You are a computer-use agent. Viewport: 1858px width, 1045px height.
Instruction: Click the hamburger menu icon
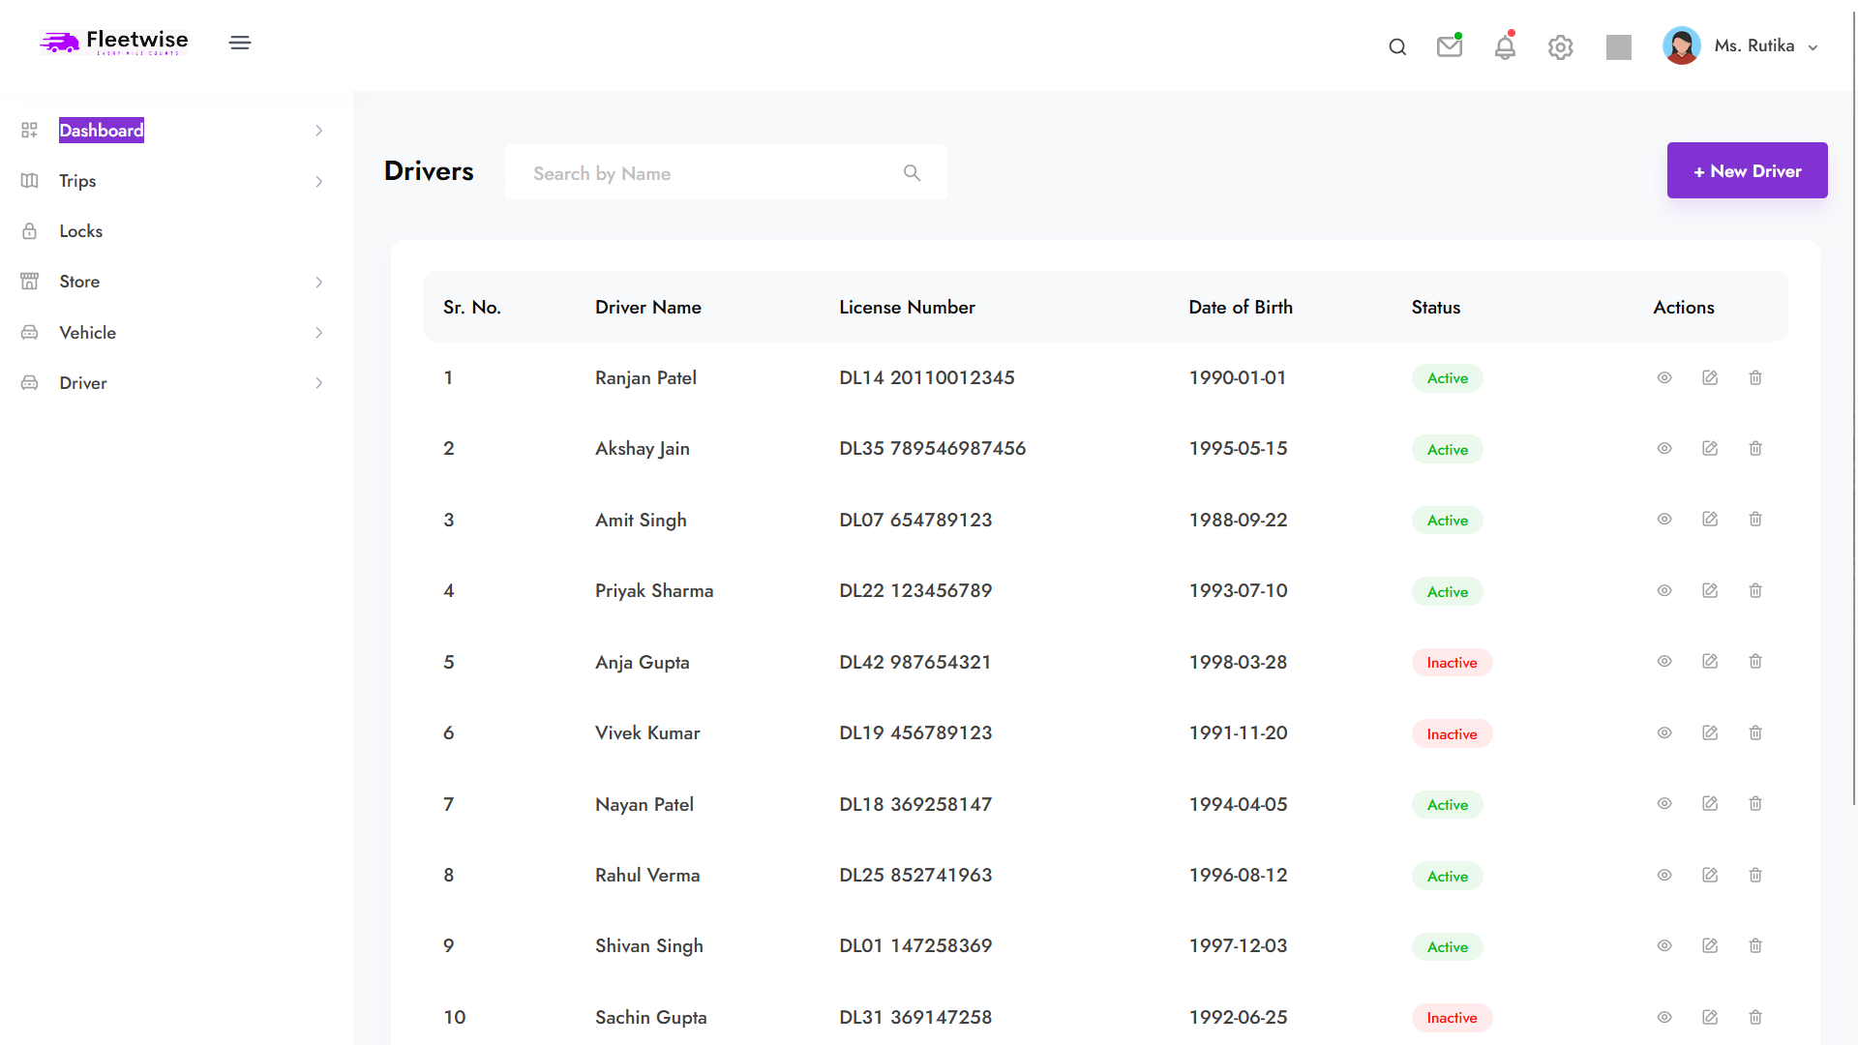[x=240, y=43]
